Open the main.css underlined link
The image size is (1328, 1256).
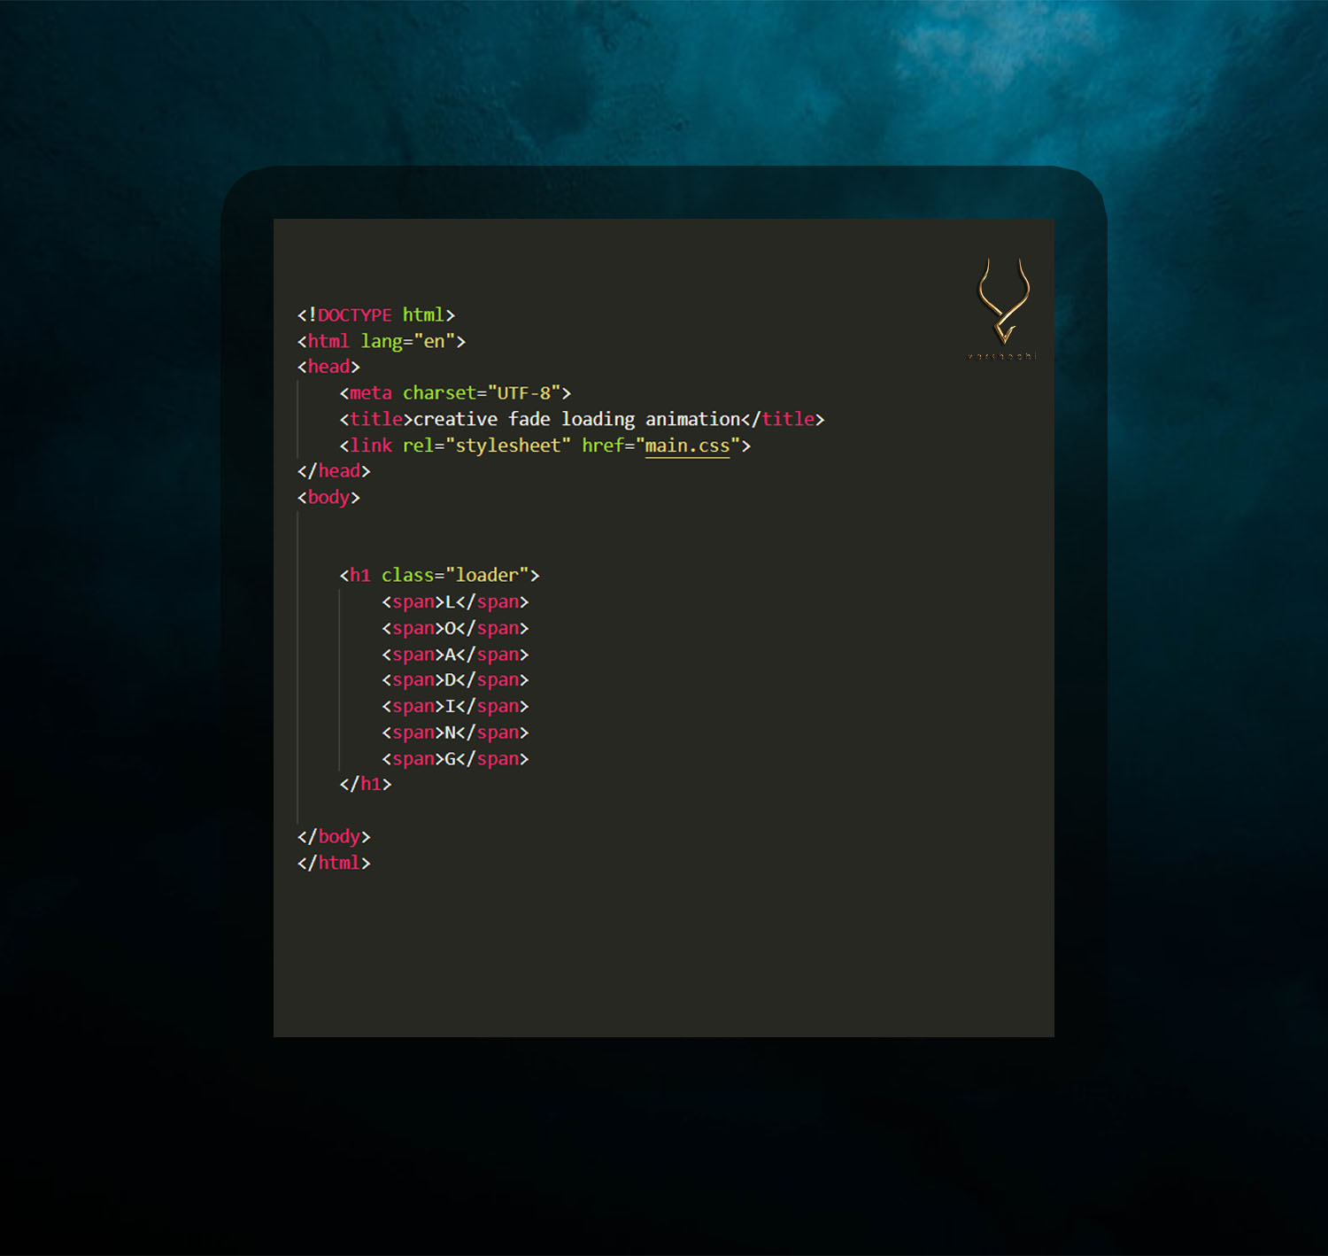(687, 446)
